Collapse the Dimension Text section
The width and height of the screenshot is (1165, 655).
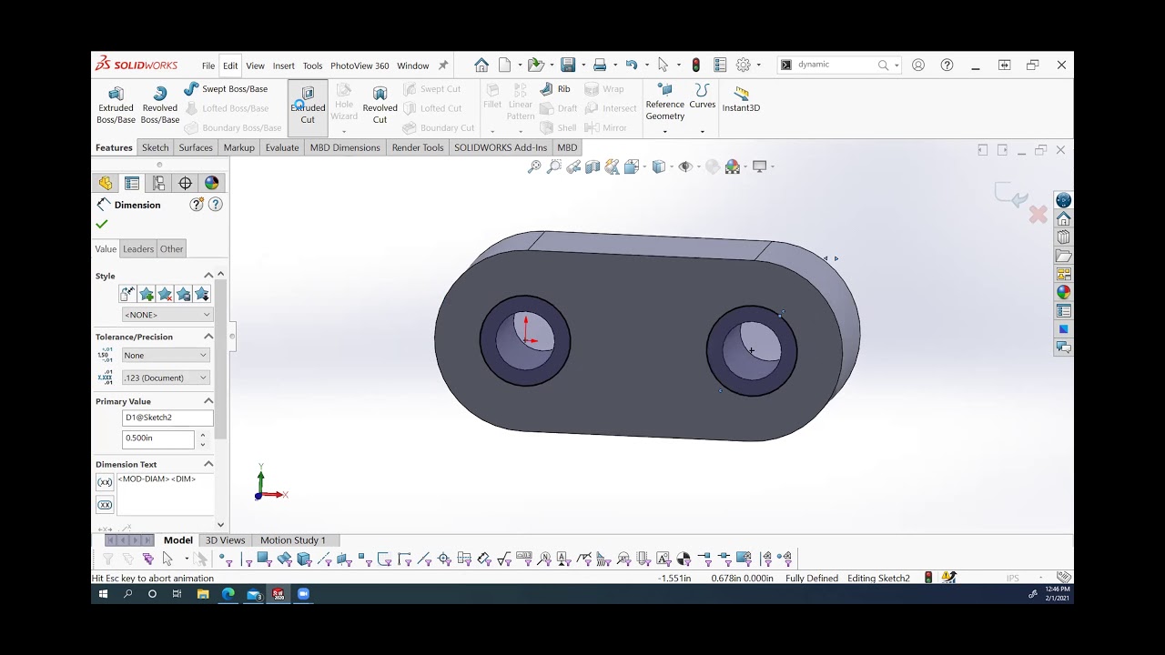[208, 464]
